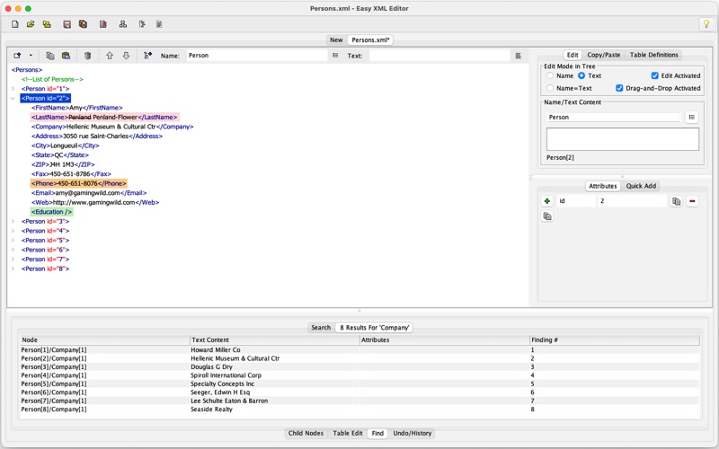
Task: Expand the Person id="3" node
Action: [x=13, y=221]
